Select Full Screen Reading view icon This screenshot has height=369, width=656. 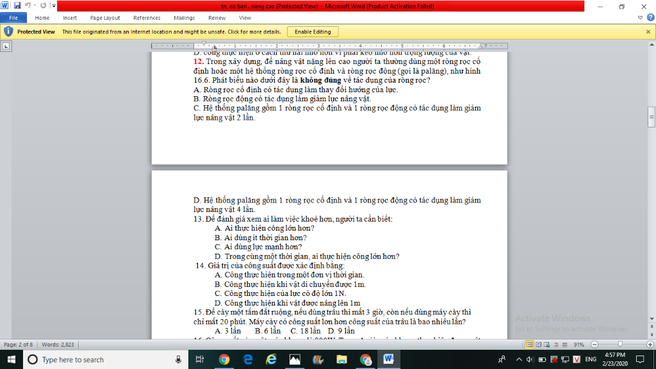[538, 345]
